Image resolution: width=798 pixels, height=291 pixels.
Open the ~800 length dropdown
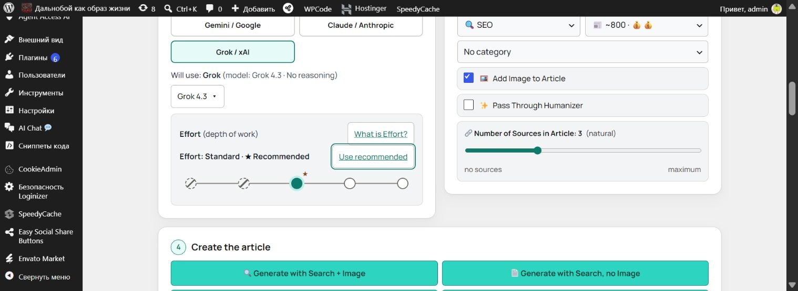pyautogui.click(x=647, y=25)
